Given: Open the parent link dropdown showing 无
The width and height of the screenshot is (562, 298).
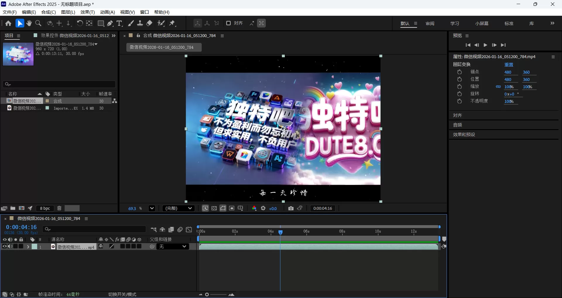Looking at the screenshot, I should pos(173,246).
